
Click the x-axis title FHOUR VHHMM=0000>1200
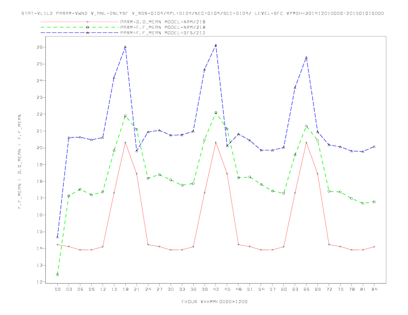(x=214, y=302)
